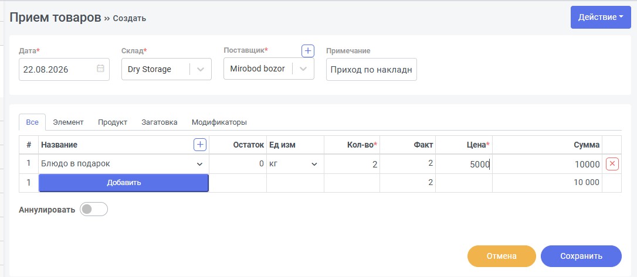Switch to the Продукт tab
Viewport: 637px width, 277px height.
[x=113, y=122]
